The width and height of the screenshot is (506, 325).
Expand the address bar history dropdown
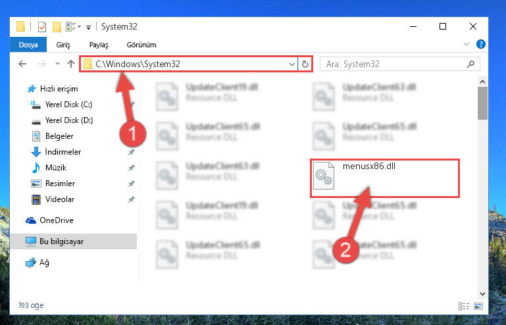[291, 64]
